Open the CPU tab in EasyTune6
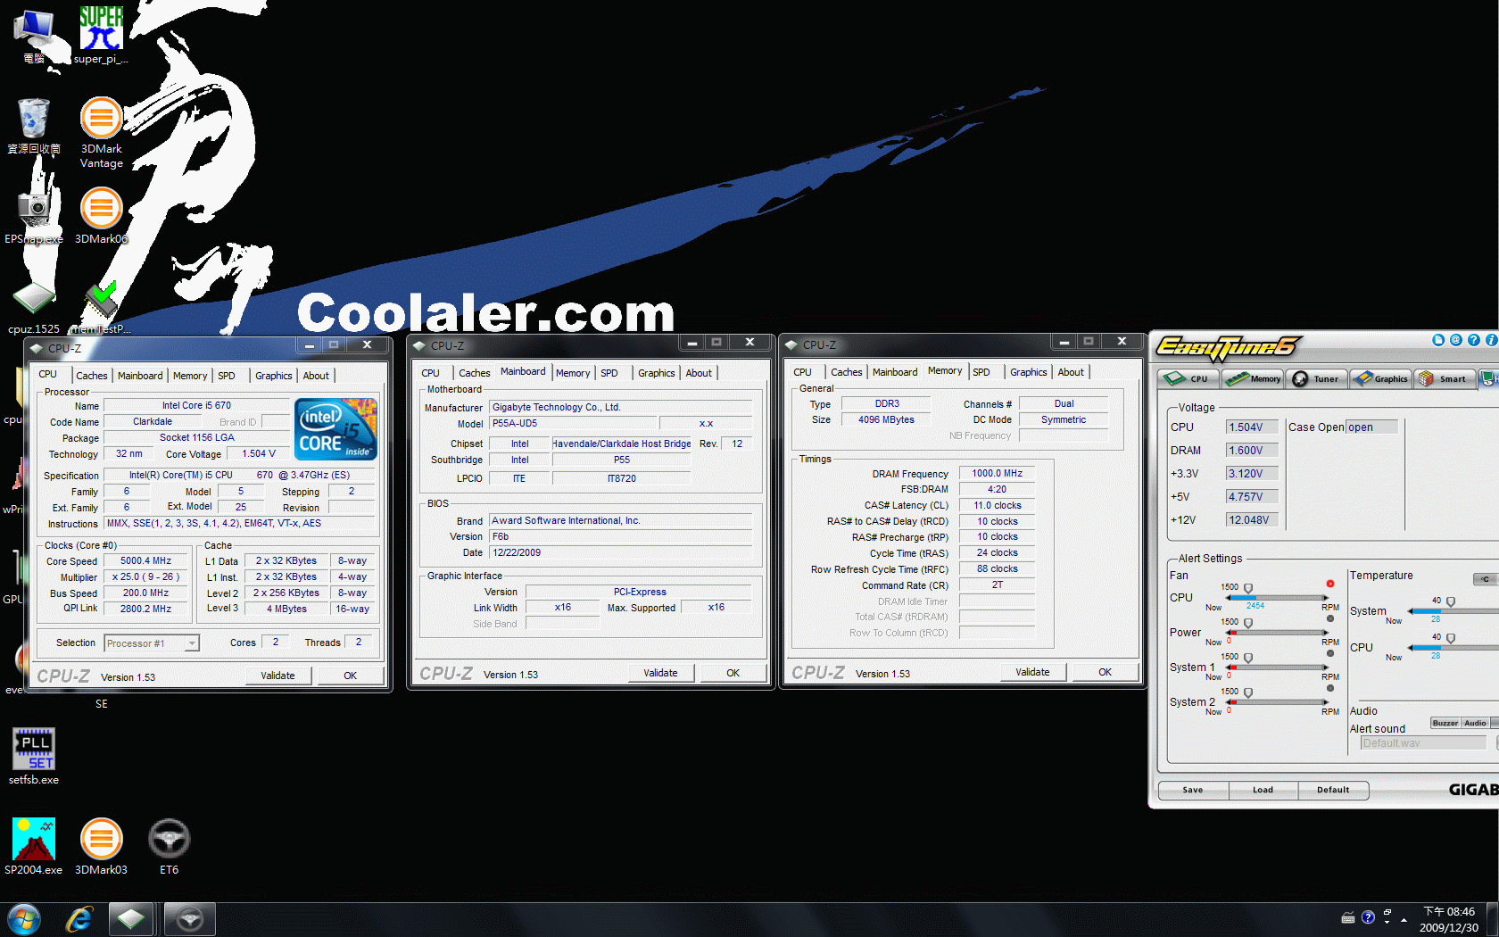This screenshot has height=937, width=1499. point(1188,378)
